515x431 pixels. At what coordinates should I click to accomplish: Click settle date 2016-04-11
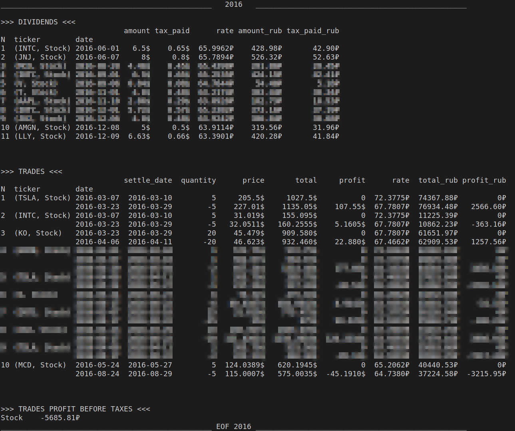click(150, 242)
